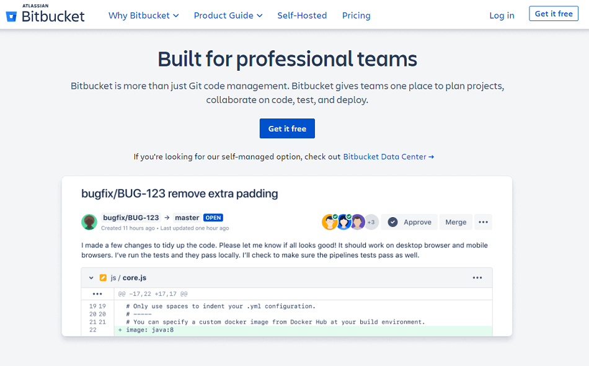Click the pull request author avatar
The height and width of the screenshot is (366, 589).
89,222
